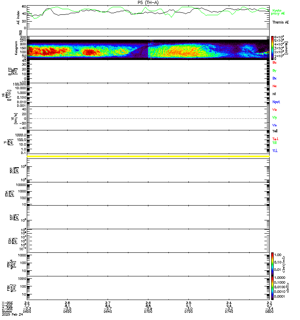Click the '[counts]' color bar unit label
Screen dimensions: 300x320
point(286,48)
